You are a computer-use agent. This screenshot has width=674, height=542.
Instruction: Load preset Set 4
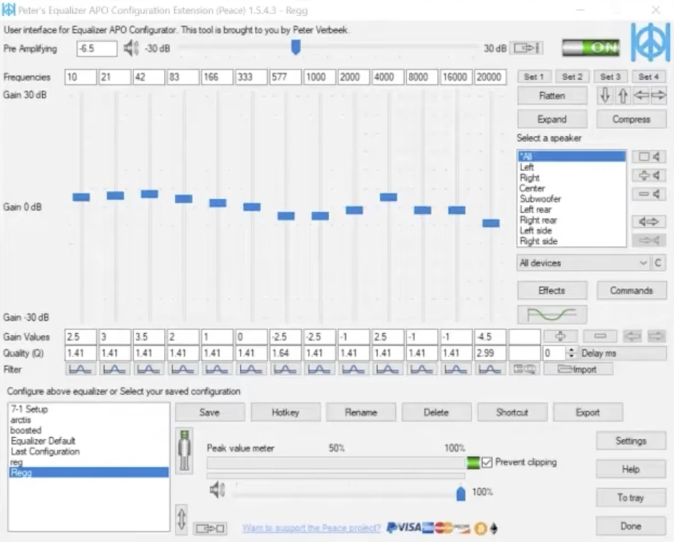pos(648,77)
